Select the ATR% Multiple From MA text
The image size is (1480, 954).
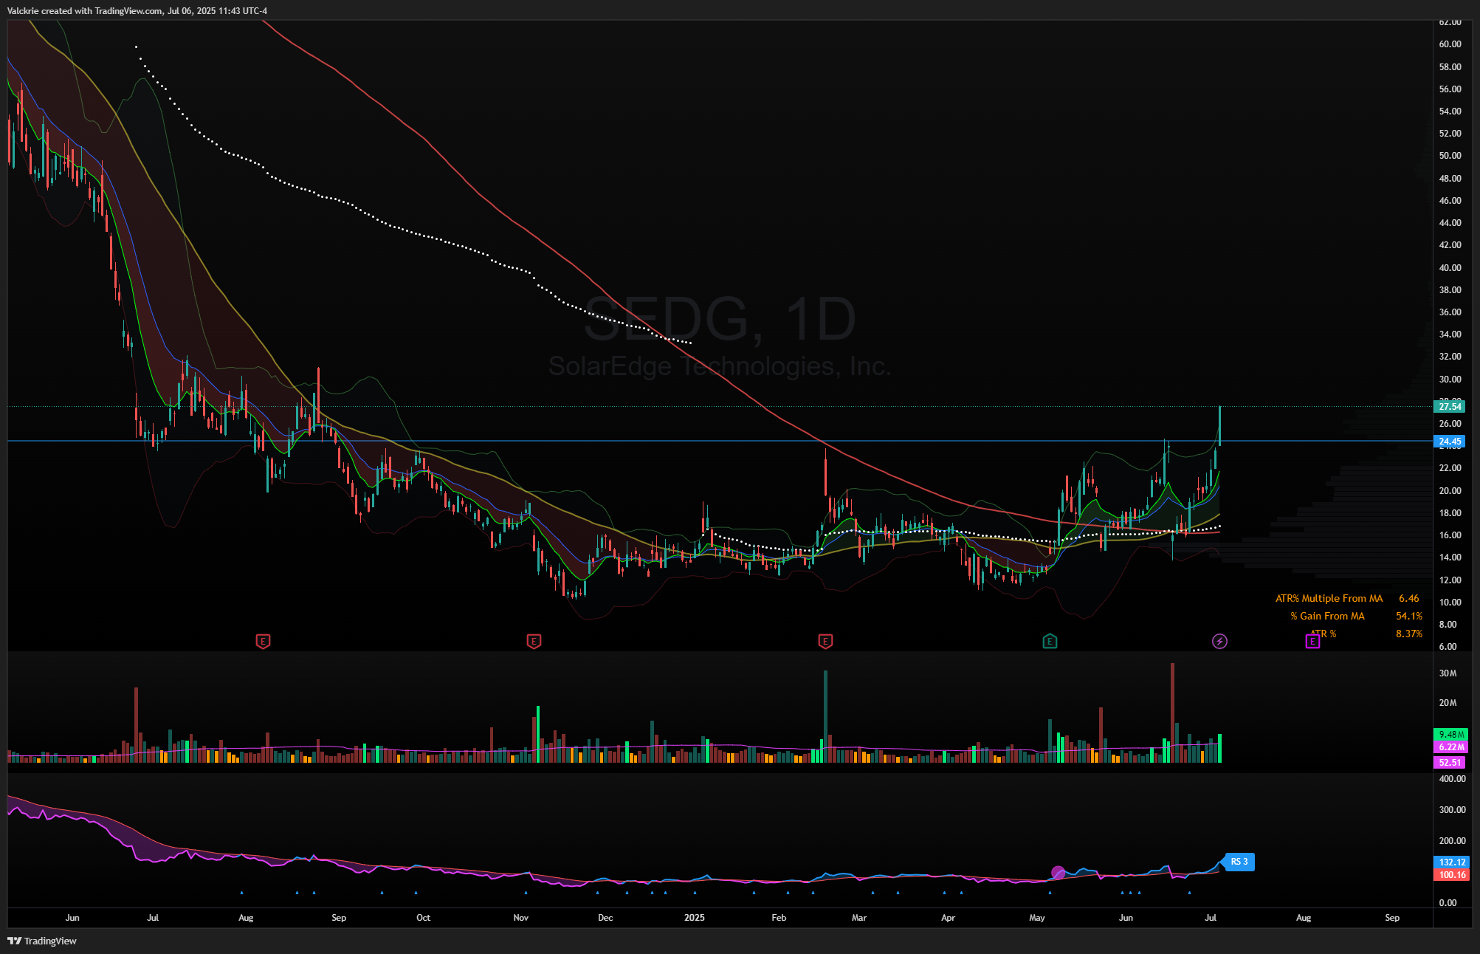coord(1329,598)
